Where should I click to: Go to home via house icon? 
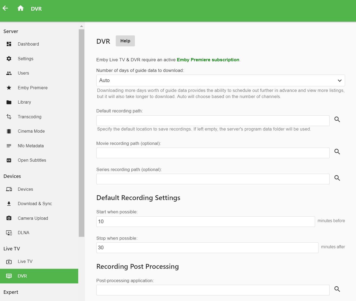[20, 8]
